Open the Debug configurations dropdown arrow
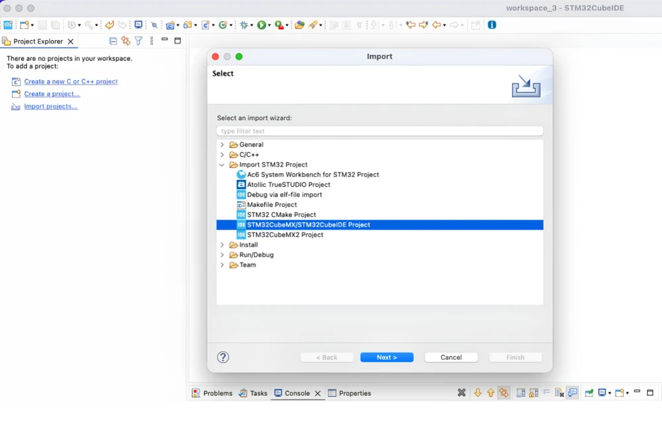The image size is (662, 441). coord(252,25)
